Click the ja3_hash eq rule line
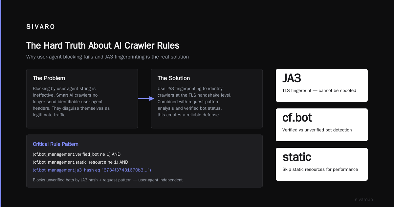The width and height of the screenshot is (394, 207). pyautogui.click(x=92, y=170)
